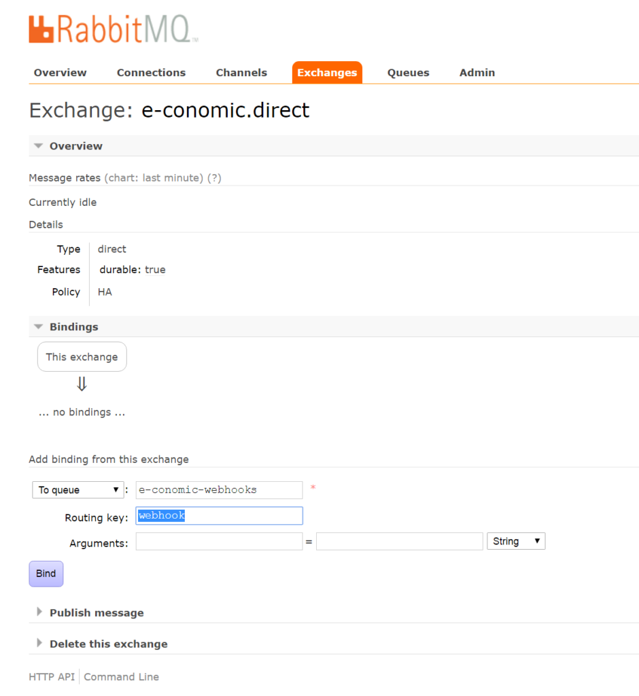
Task: Click the queue name input field
Action: coord(219,490)
